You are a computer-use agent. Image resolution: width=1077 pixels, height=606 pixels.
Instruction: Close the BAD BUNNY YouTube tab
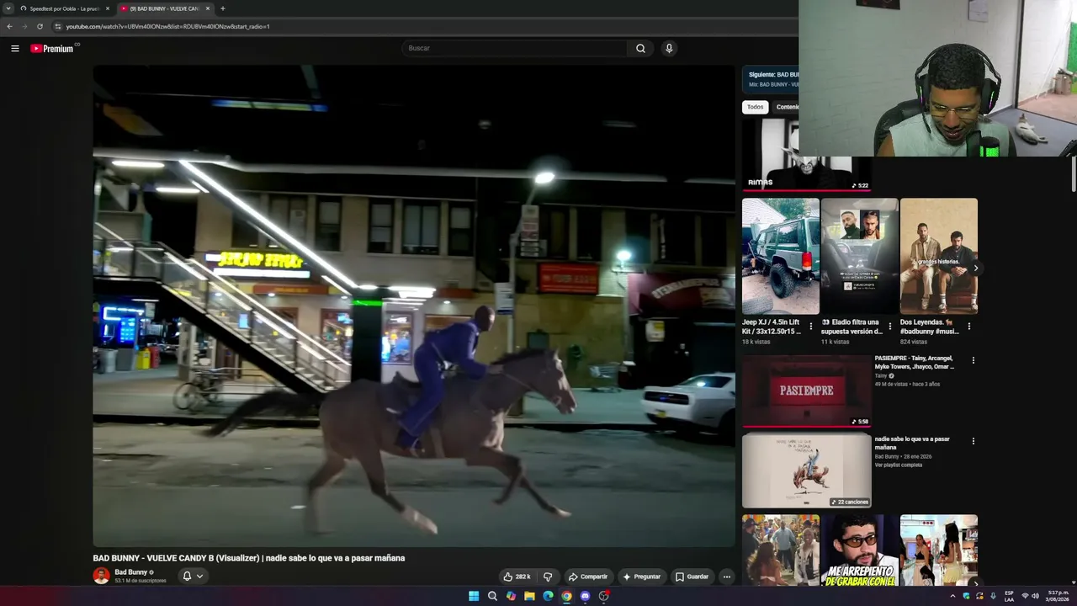pyautogui.click(x=208, y=8)
